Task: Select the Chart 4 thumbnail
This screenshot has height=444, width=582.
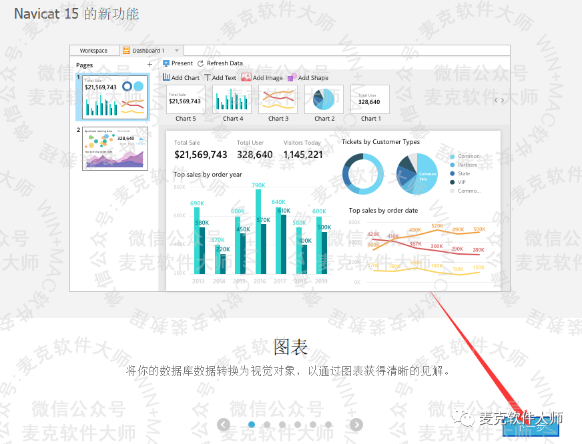Action: pyautogui.click(x=232, y=99)
